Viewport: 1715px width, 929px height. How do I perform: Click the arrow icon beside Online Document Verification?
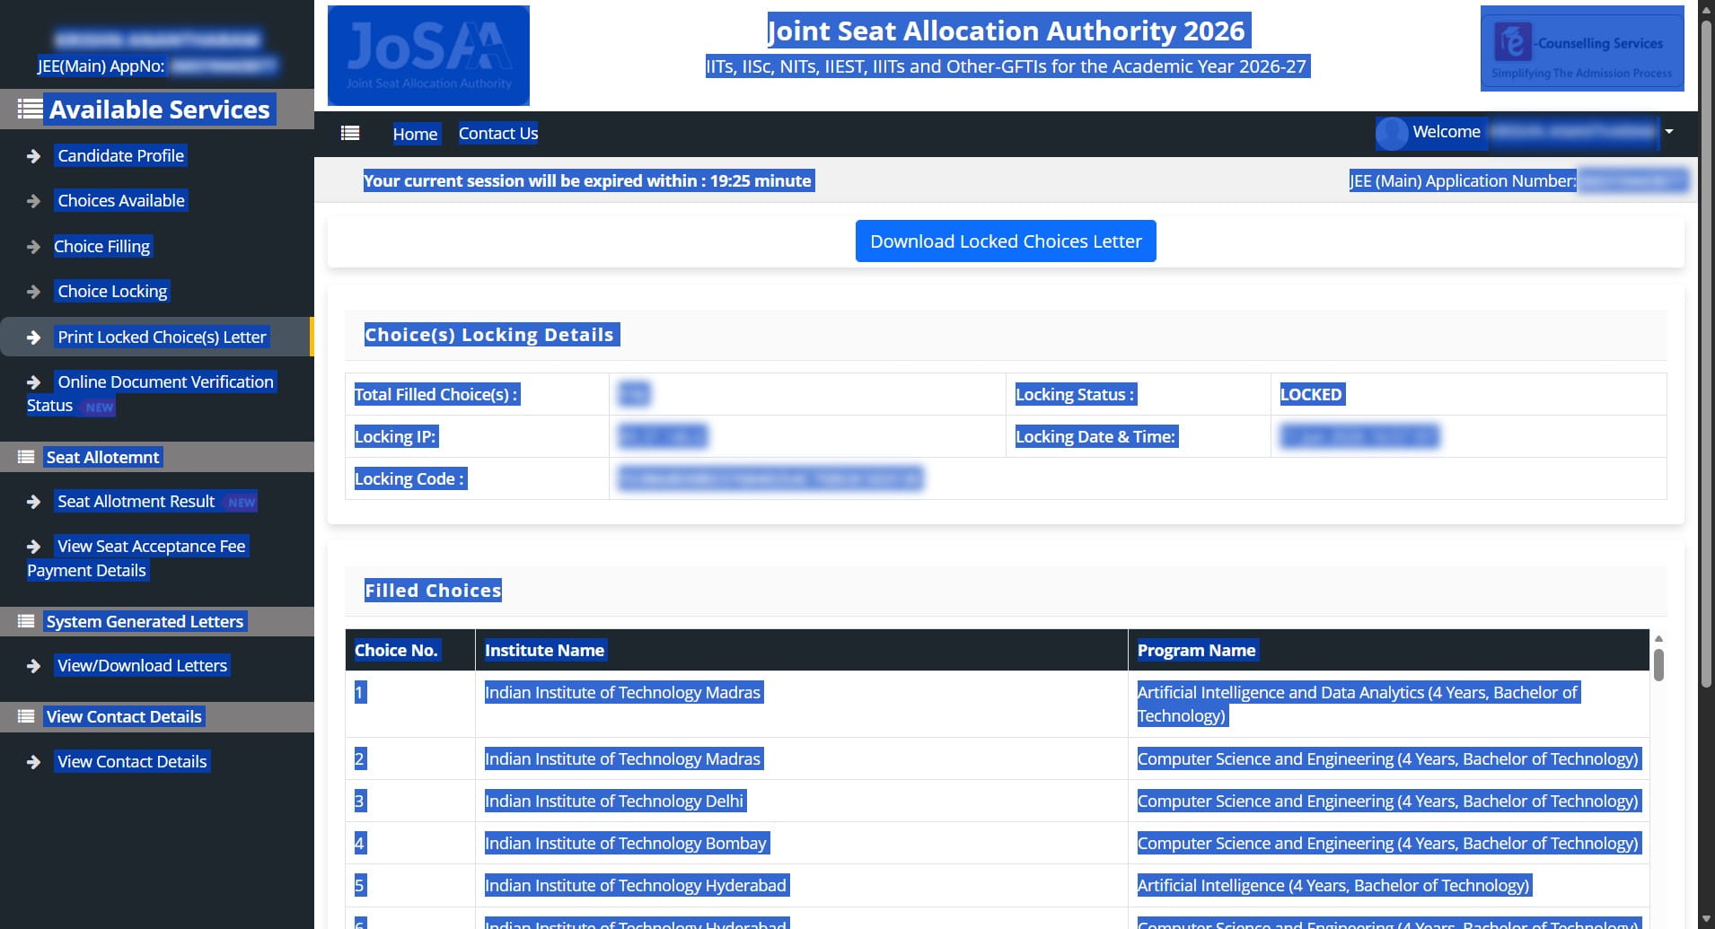pyautogui.click(x=34, y=382)
